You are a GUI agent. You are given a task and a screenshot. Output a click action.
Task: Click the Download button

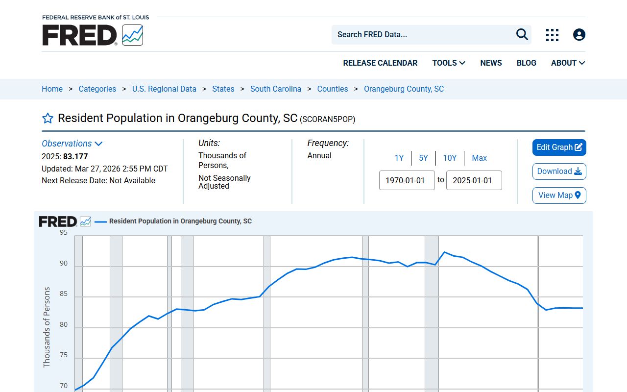coord(559,171)
